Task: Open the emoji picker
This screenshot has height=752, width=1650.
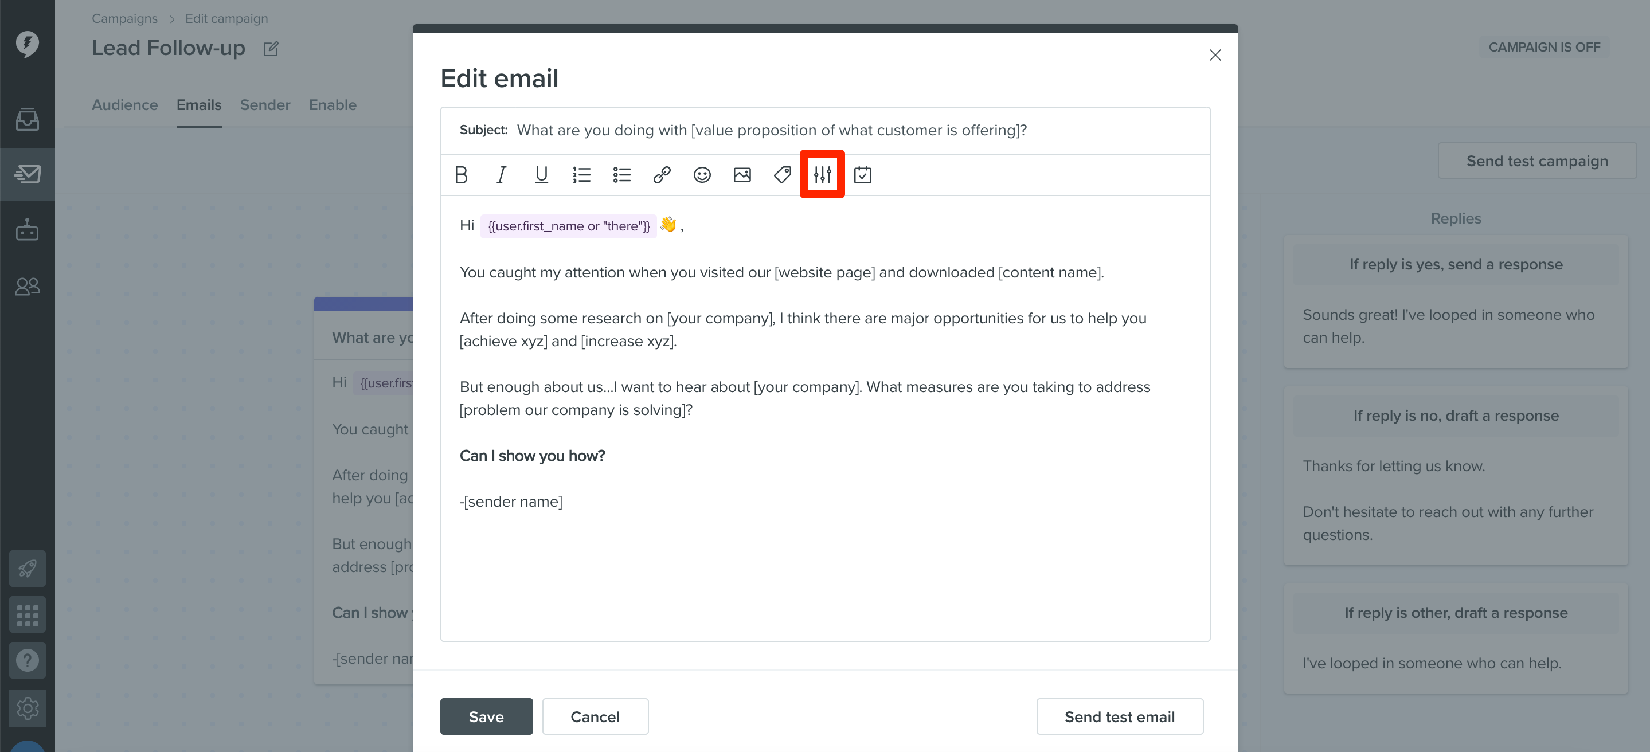Action: (702, 174)
